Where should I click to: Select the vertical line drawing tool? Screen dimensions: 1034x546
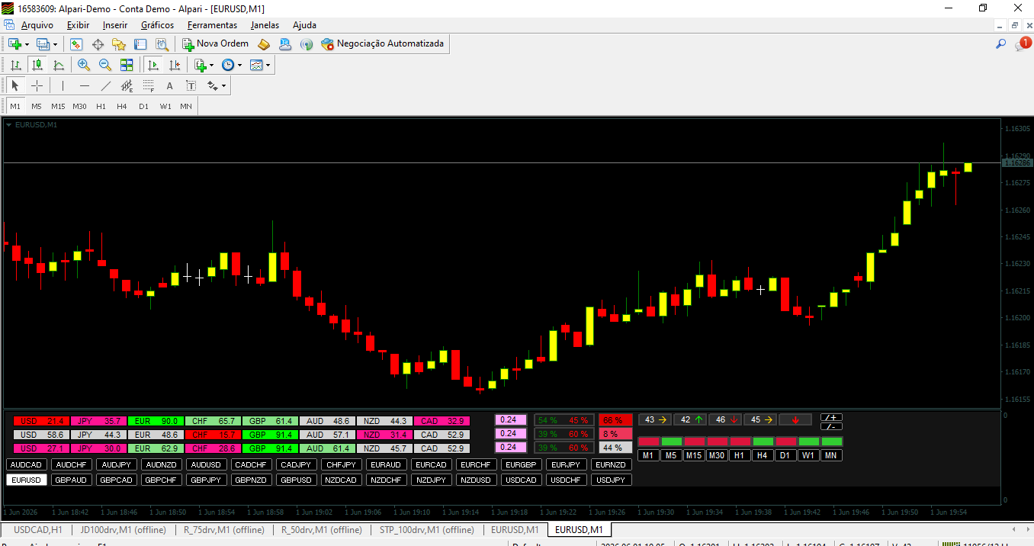point(63,85)
